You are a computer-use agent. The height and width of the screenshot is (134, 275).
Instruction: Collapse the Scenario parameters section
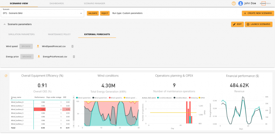(4, 24)
